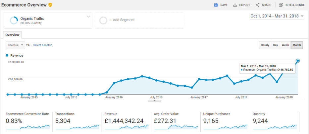Viewport: 309px width, 134px height.
Task: Select the Month view tab
Action: pyautogui.click(x=297, y=45)
